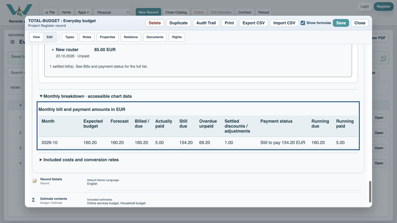
Task: Click the Record Details notepad icon
Action: 34,181
